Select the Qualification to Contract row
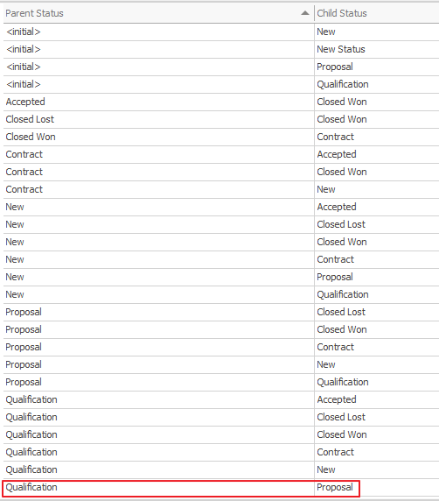The width and height of the screenshot is (439, 501). [x=221, y=453]
